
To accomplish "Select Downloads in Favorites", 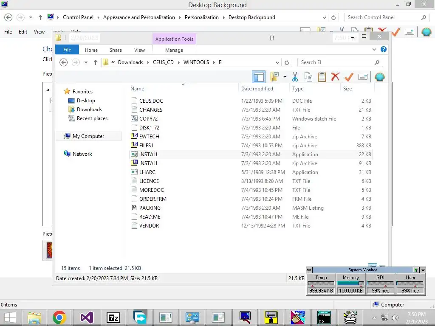I will [x=89, y=110].
